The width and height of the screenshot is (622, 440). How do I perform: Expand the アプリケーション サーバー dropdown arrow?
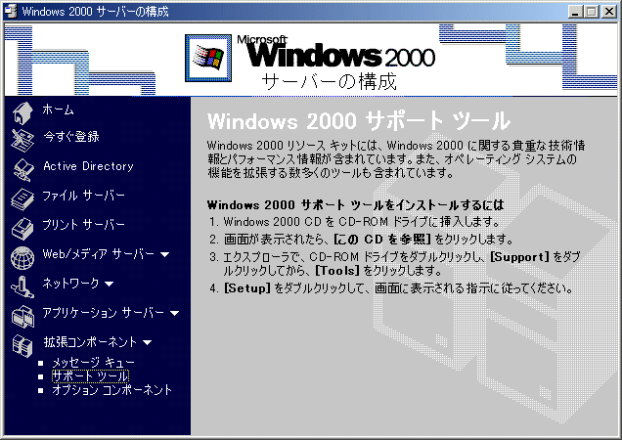click(x=174, y=313)
